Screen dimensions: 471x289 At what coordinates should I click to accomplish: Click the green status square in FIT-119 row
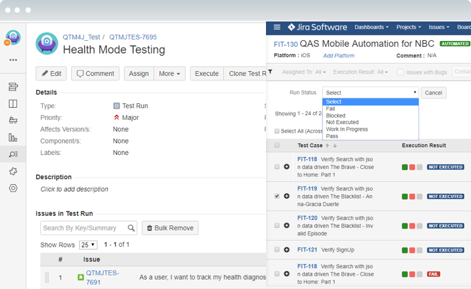coord(405,196)
